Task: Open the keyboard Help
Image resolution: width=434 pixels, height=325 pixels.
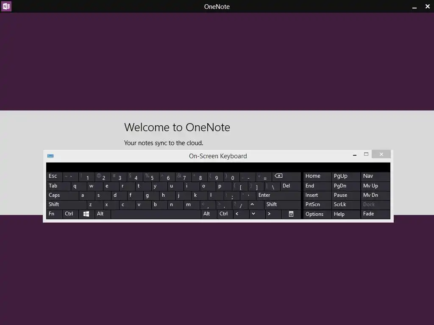Action: click(x=345, y=214)
